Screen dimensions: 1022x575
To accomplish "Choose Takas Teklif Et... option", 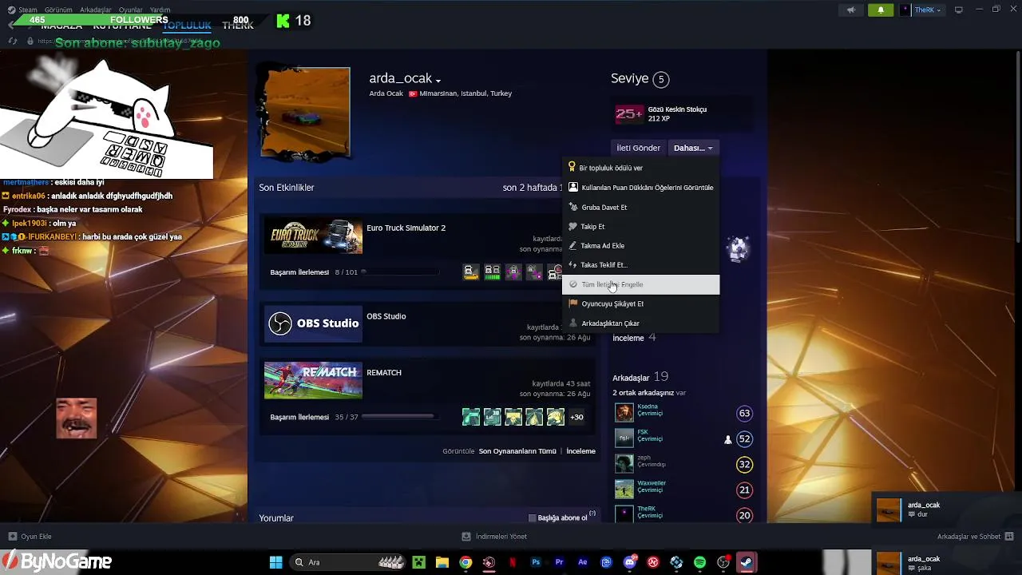I will click(640, 264).
